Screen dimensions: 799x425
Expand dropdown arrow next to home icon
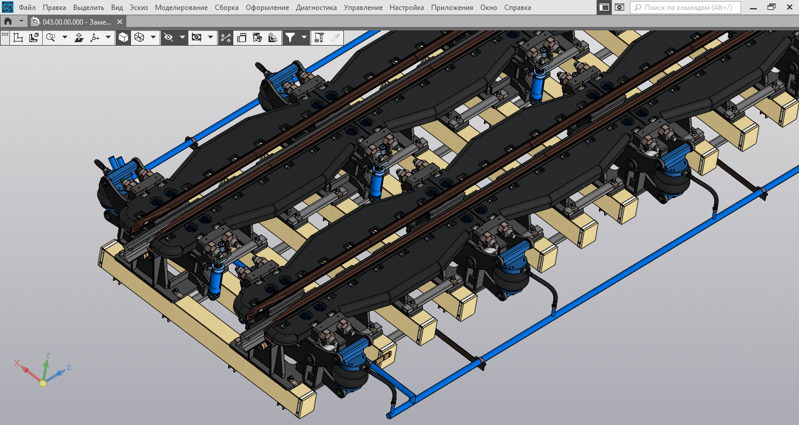[22, 21]
